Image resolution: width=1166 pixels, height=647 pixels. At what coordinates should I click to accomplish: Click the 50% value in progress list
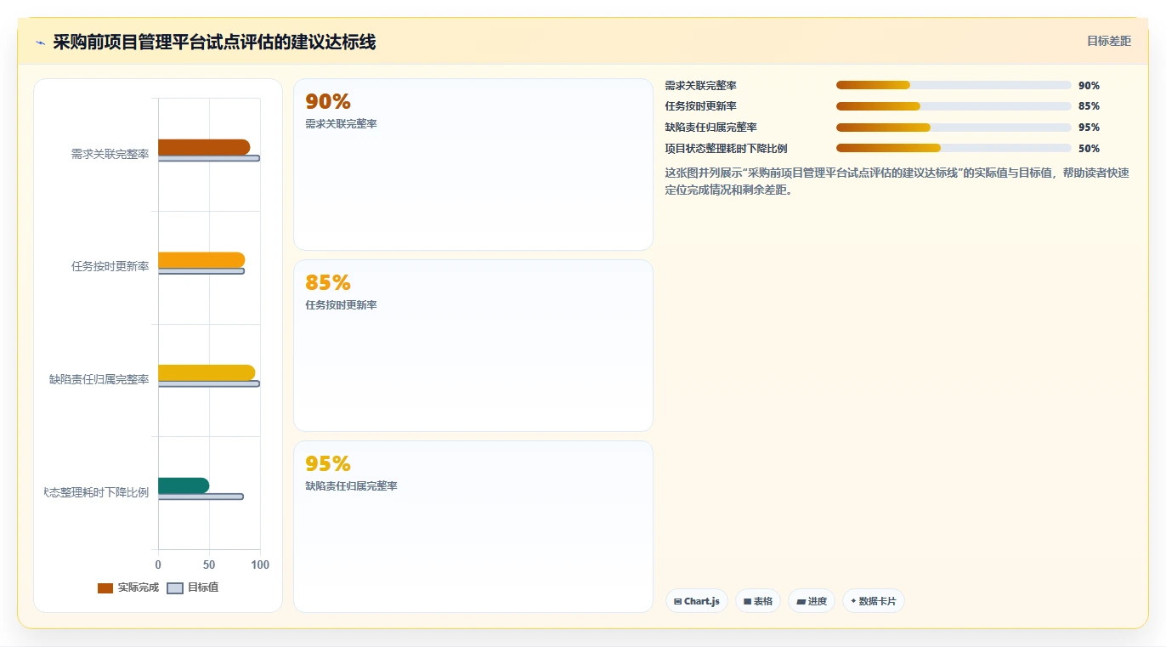pos(1089,149)
